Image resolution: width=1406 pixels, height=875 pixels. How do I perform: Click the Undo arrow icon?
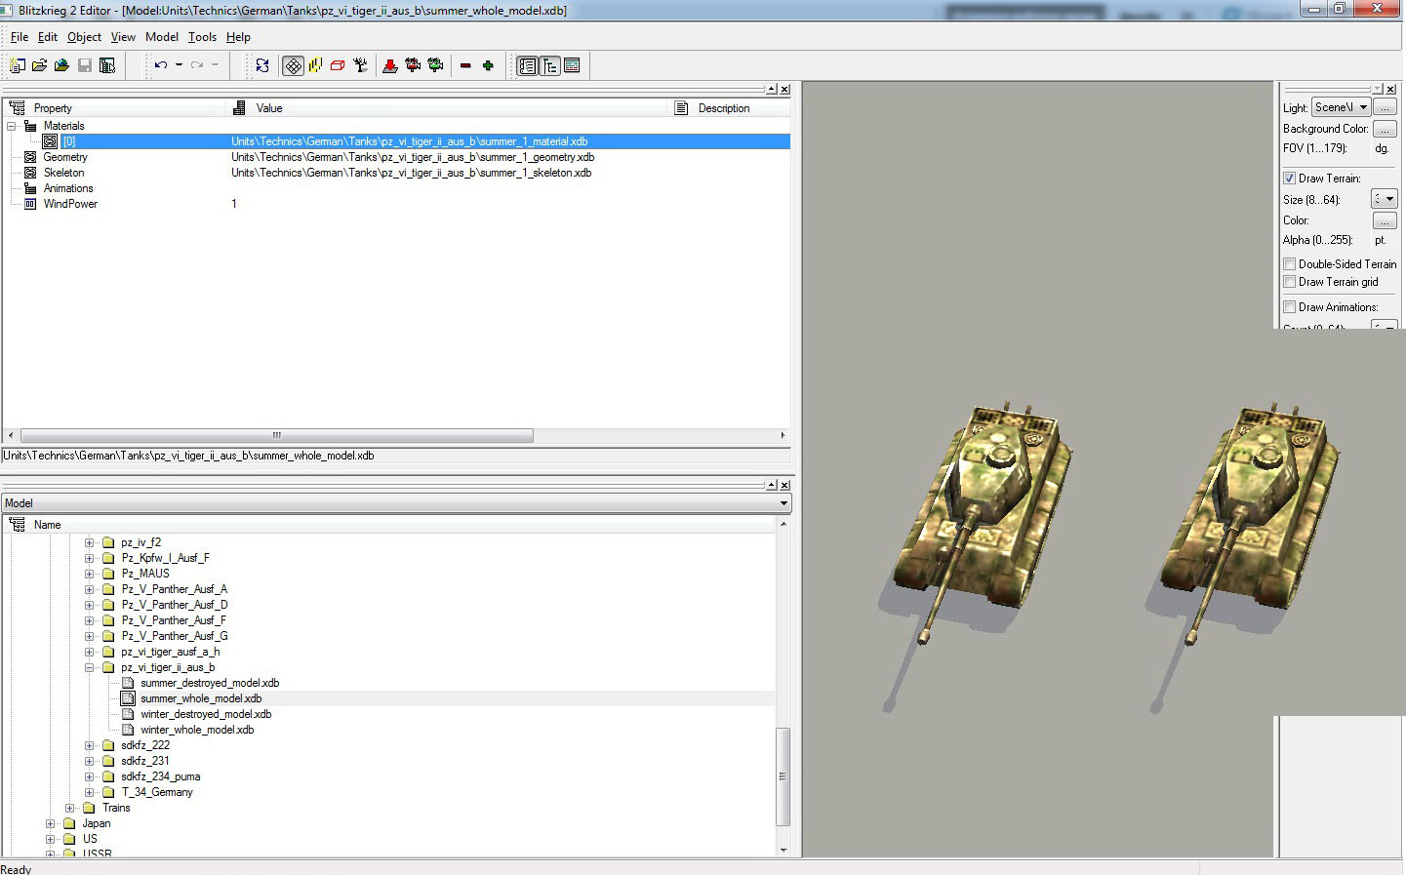(161, 65)
